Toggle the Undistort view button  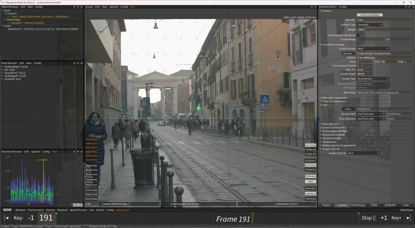(x=310, y=194)
